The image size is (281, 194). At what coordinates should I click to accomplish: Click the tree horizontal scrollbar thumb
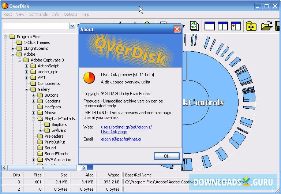[42, 168]
